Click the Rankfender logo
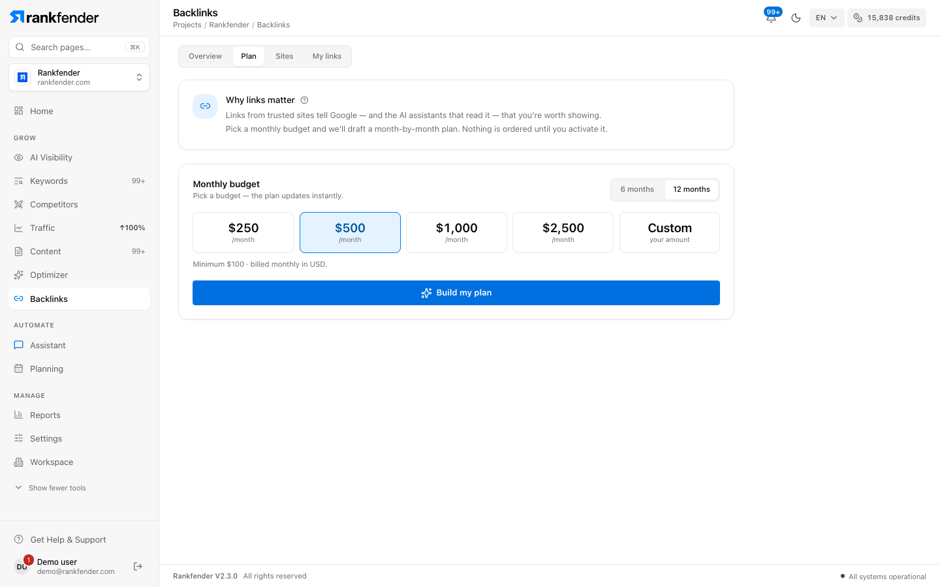Image resolution: width=940 pixels, height=587 pixels. coord(54,18)
